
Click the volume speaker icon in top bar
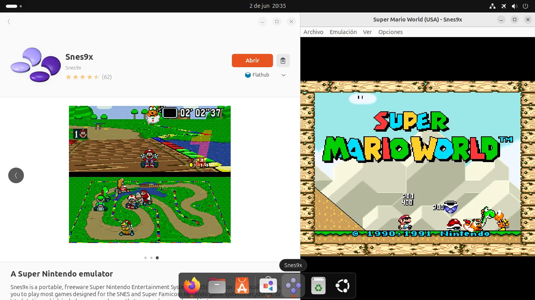[x=514, y=6]
